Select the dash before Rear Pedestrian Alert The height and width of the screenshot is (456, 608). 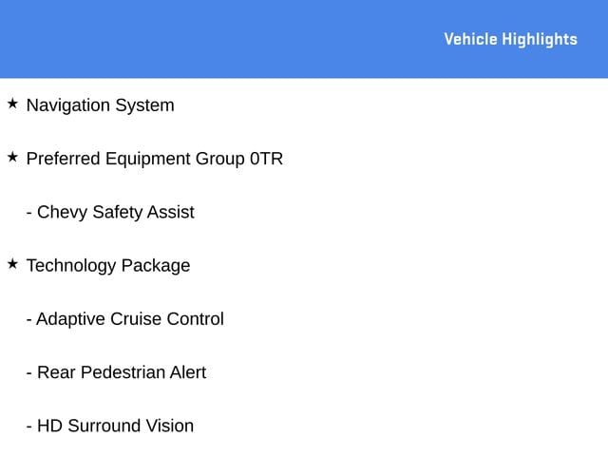click(x=29, y=373)
